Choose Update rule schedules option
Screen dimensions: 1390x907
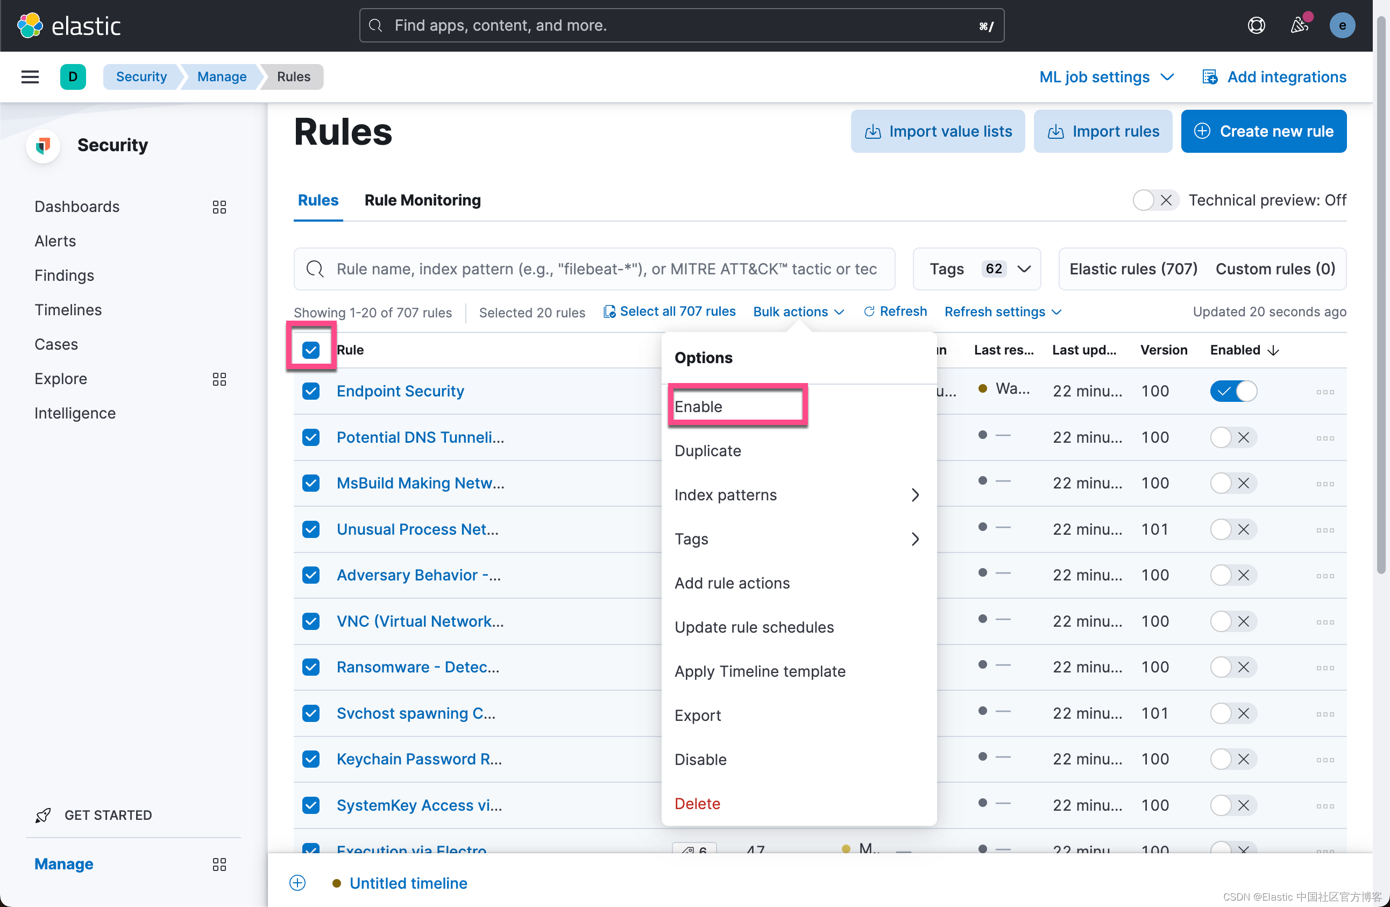point(798,627)
